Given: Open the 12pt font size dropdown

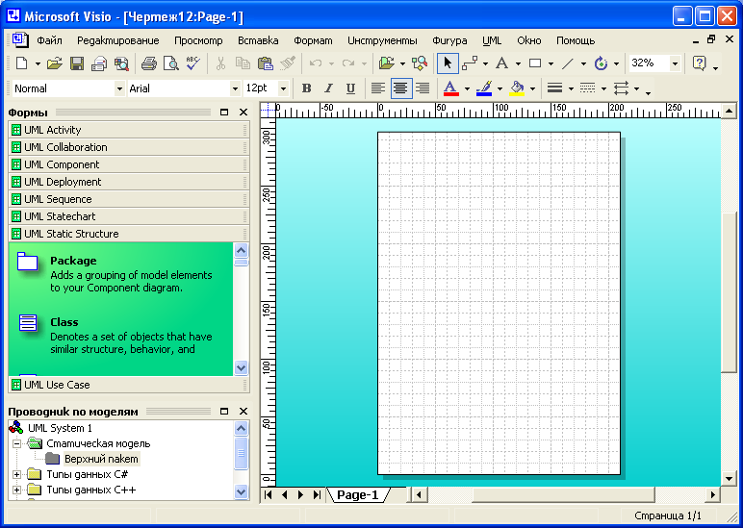Looking at the screenshot, I should (283, 88).
